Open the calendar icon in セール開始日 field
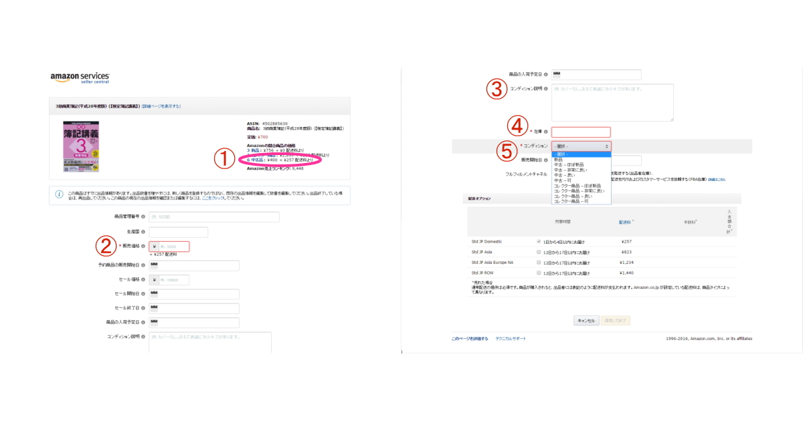Screen dimensions: 803x421 154,294
